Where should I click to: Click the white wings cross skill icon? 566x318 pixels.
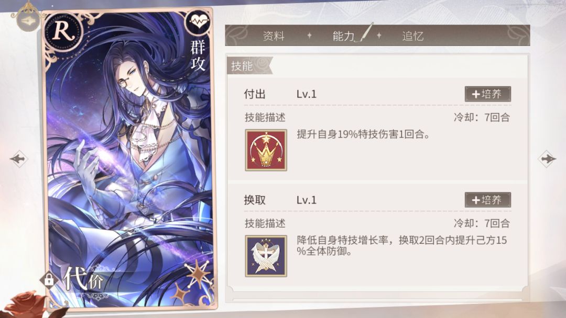pyautogui.click(x=266, y=256)
